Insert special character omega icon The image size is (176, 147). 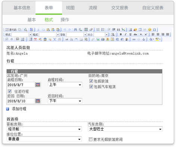[154, 30]
